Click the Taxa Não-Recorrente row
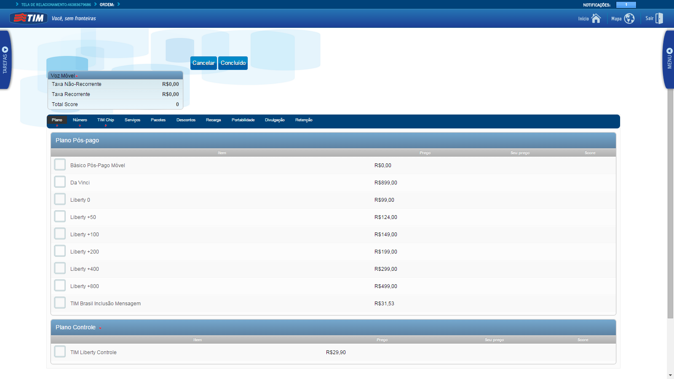The width and height of the screenshot is (674, 379). 115,84
